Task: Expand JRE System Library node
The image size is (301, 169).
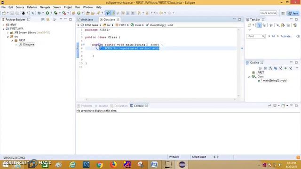Action: point(8,33)
